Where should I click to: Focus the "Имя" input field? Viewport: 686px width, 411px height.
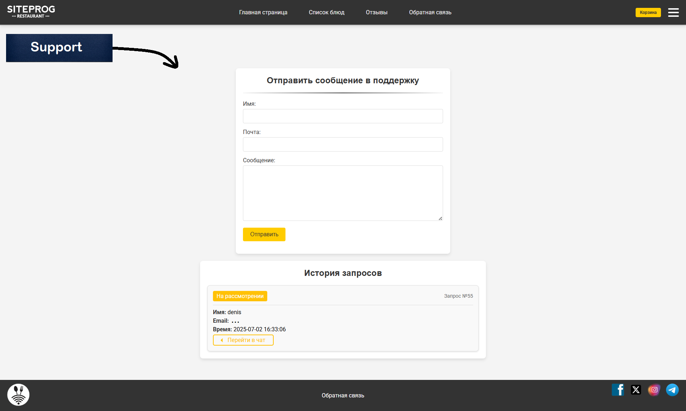343,116
